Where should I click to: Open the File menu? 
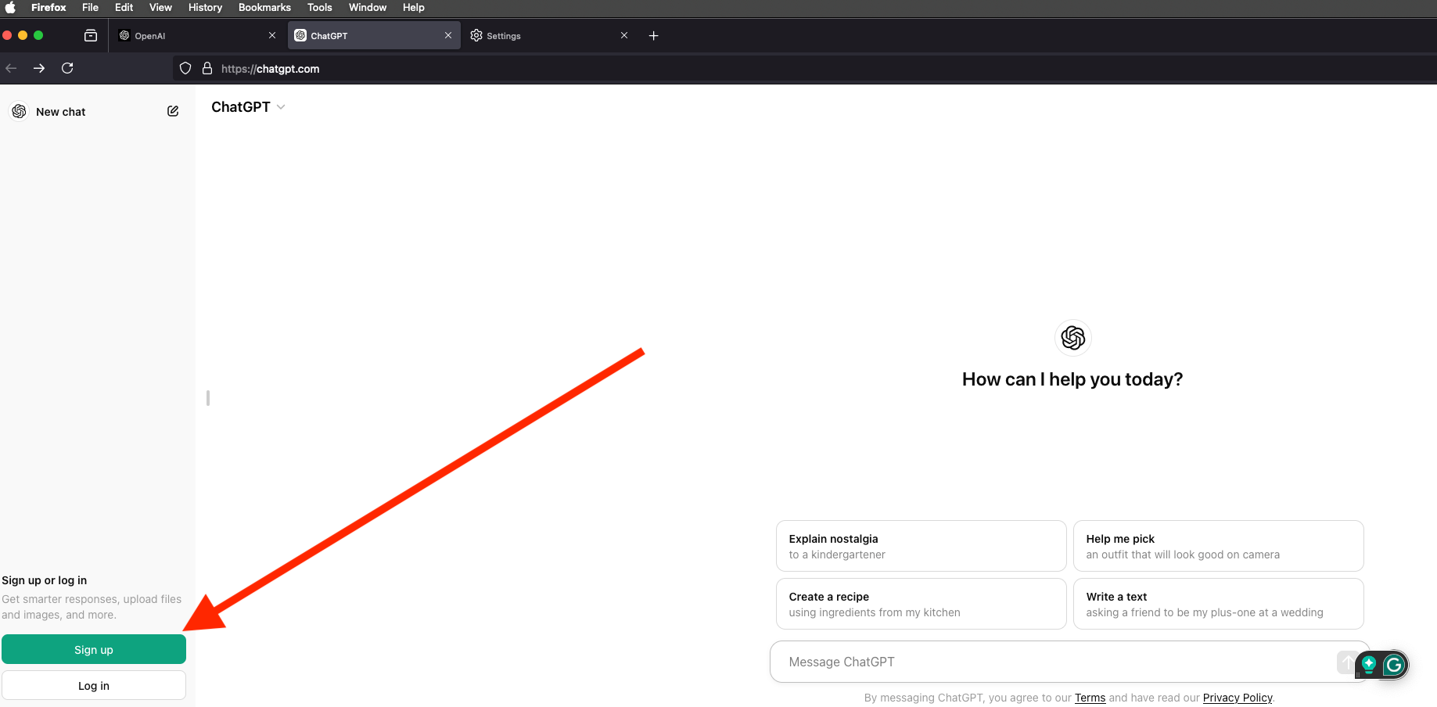(90, 7)
